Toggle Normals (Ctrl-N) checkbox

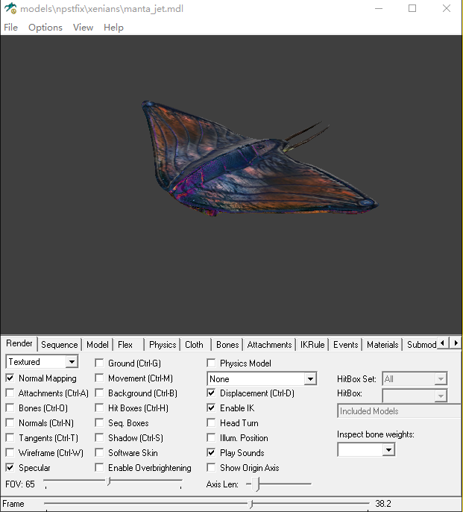pyautogui.click(x=10, y=423)
